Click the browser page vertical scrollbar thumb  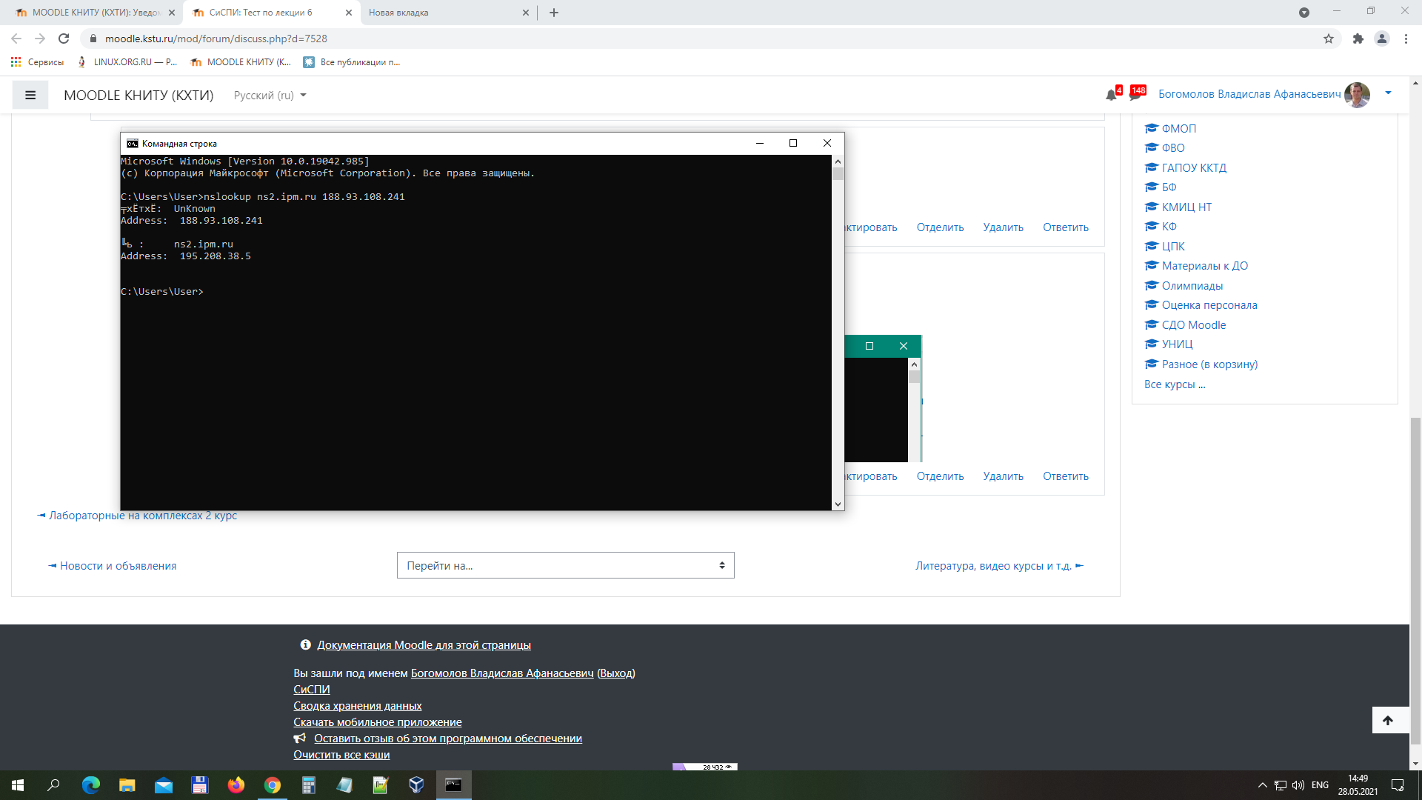click(x=1415, y=581)
